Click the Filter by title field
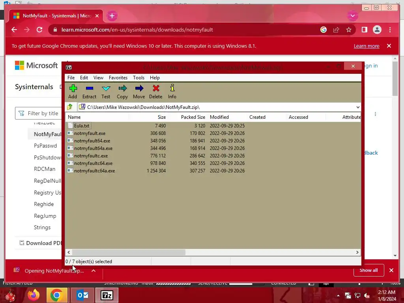Viewport: 404px width, 303px height. coord(39,113)
